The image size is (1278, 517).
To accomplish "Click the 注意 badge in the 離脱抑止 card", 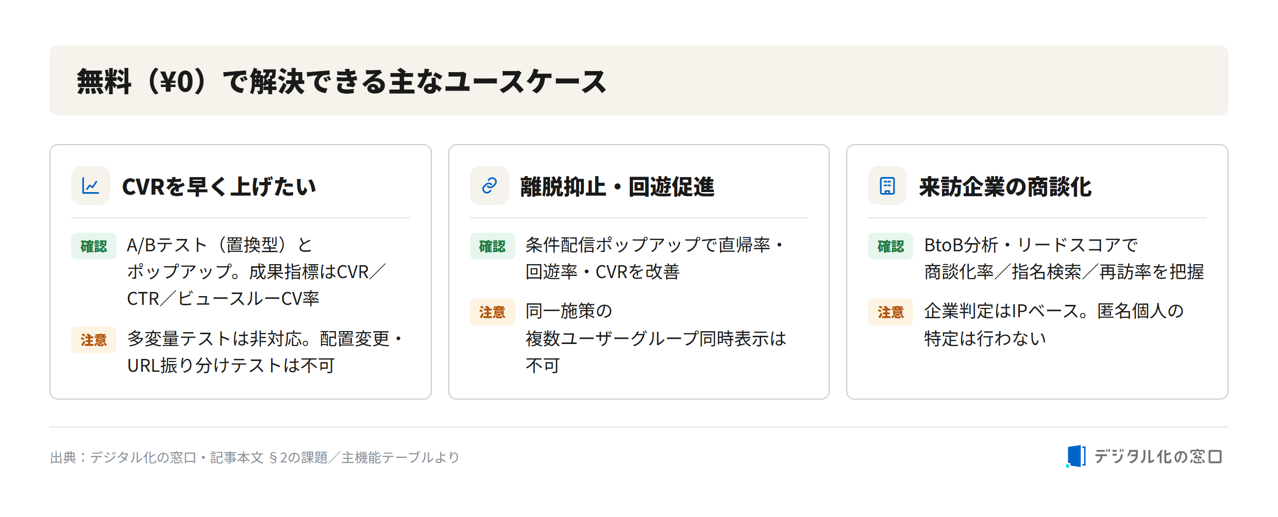I will (492, 312).
